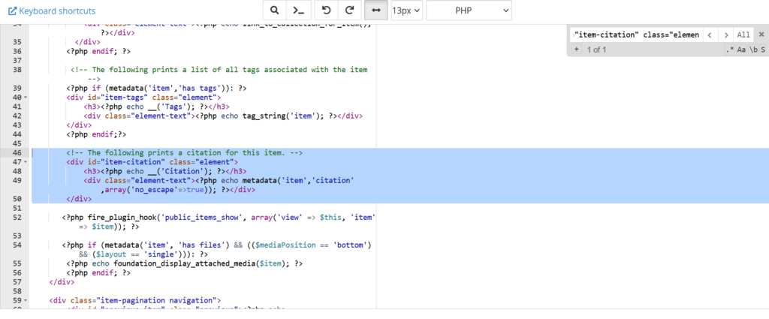Image resolution: width=769 pixels, height=319 pixels.
Task: Select All matches button in search box
Action: (743, 35)
